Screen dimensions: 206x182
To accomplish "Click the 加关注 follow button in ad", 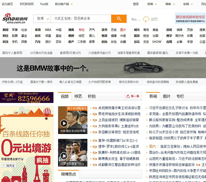I will 9,166.
